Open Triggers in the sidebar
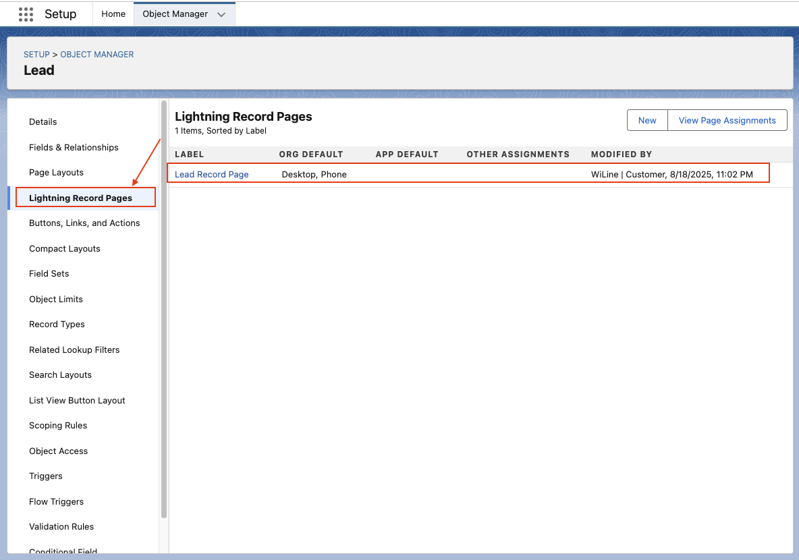The image size is (799, 560). 46,476
